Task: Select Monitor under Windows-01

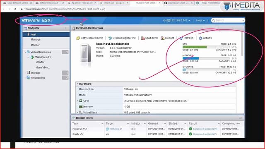Action: [x=40, y=62]
